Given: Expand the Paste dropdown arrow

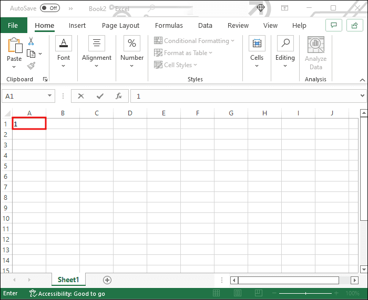Looking at the screenshot, I should pyautogui.click(x=14, y=67).
